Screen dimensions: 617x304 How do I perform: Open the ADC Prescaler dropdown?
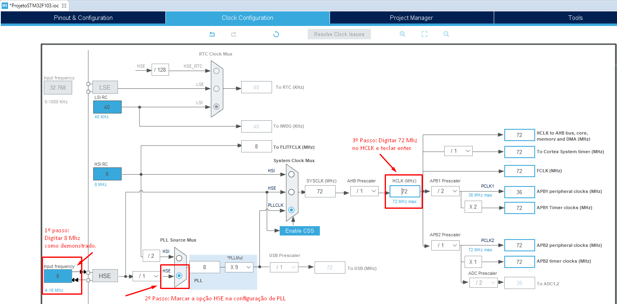484,283
